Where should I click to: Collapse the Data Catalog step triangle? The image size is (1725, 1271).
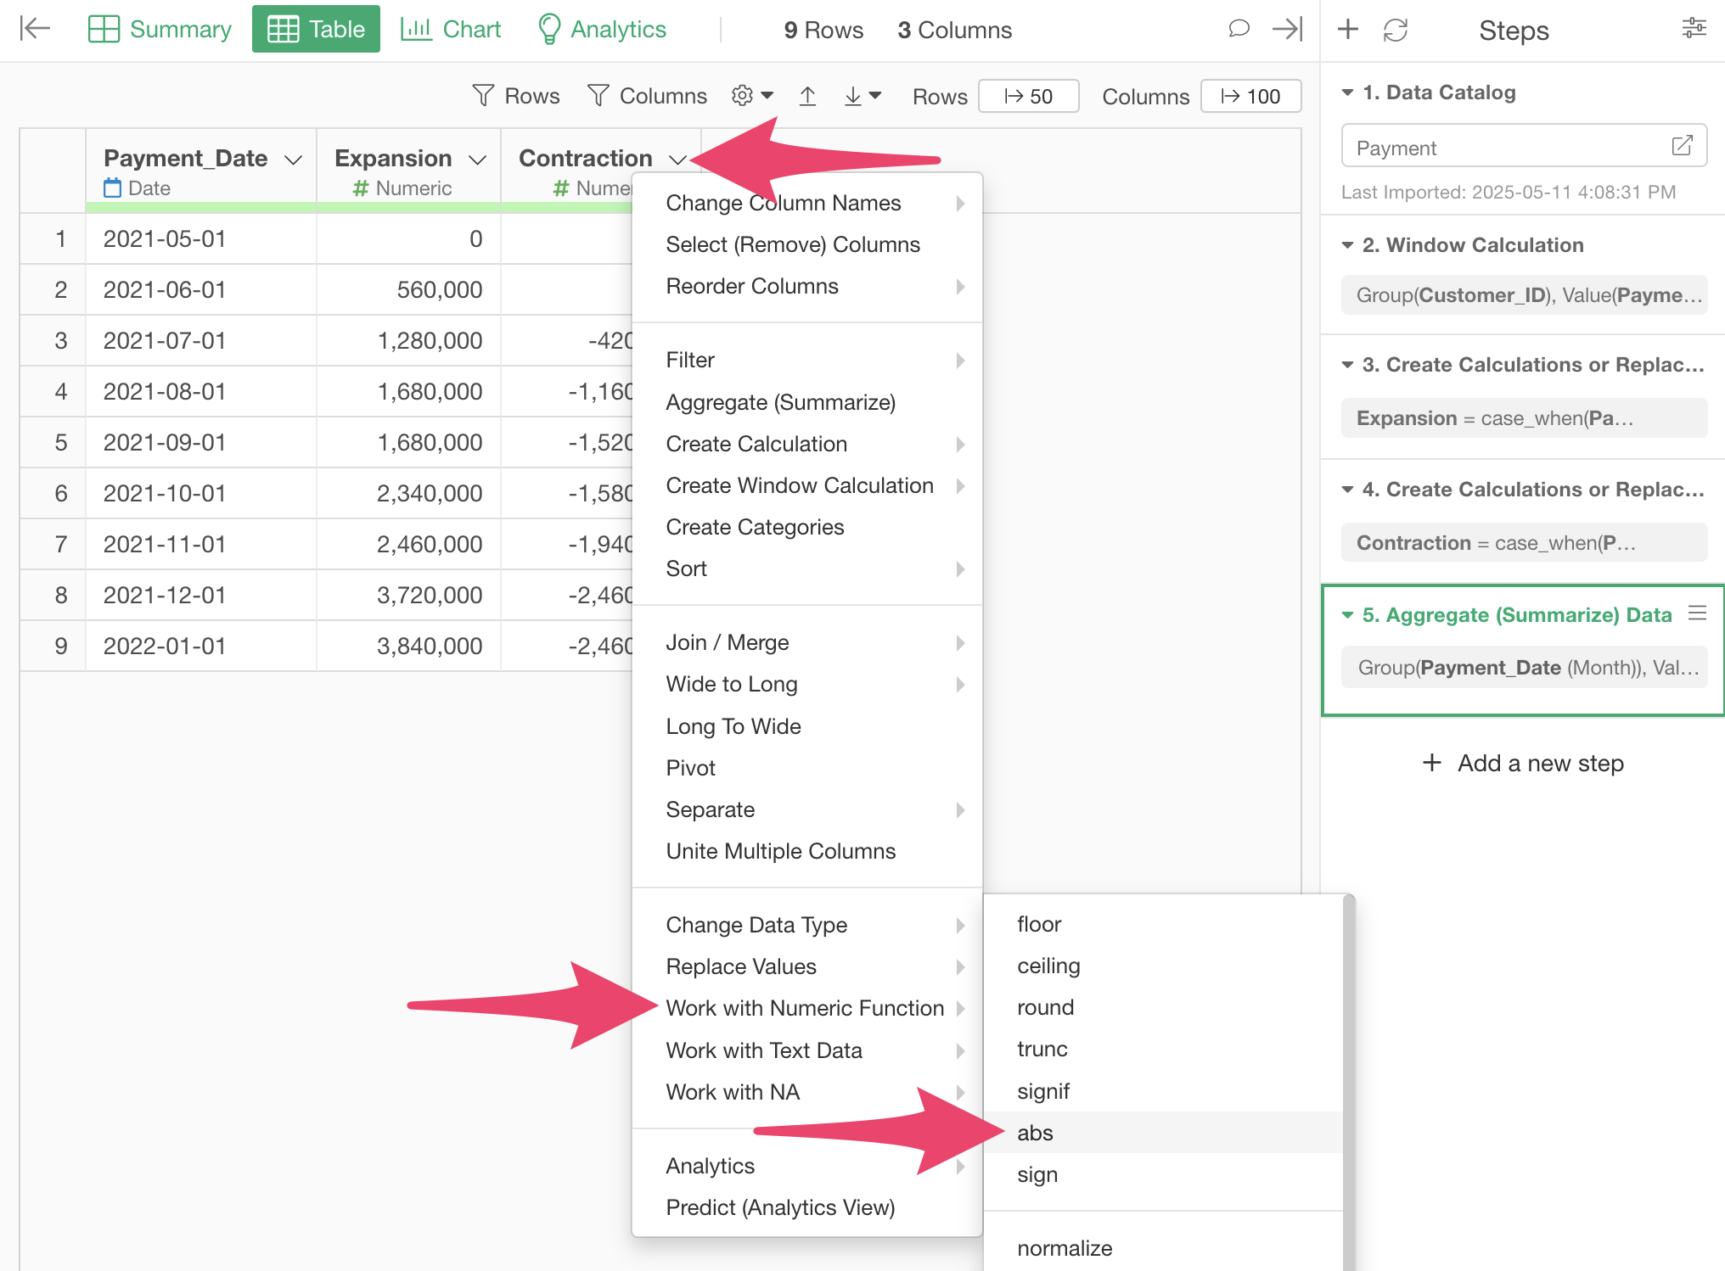tap(1347, 92)
